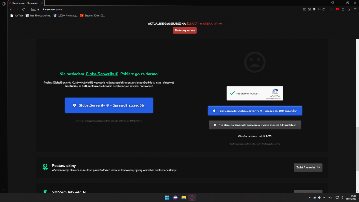The width and height of the screenshot is (359, 202).
Task: Open the Windows Start menu
Action: [167, 197]
